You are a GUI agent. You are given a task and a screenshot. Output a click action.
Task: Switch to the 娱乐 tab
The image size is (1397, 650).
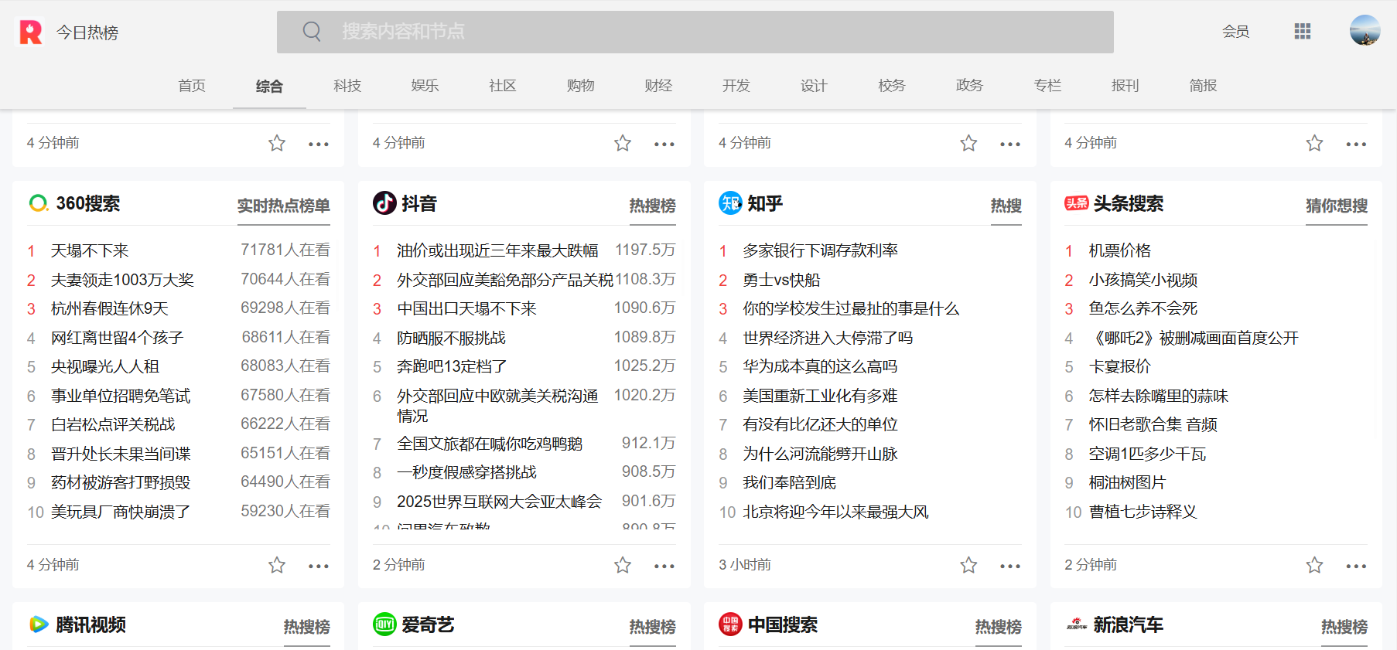(x=425, y=86)
